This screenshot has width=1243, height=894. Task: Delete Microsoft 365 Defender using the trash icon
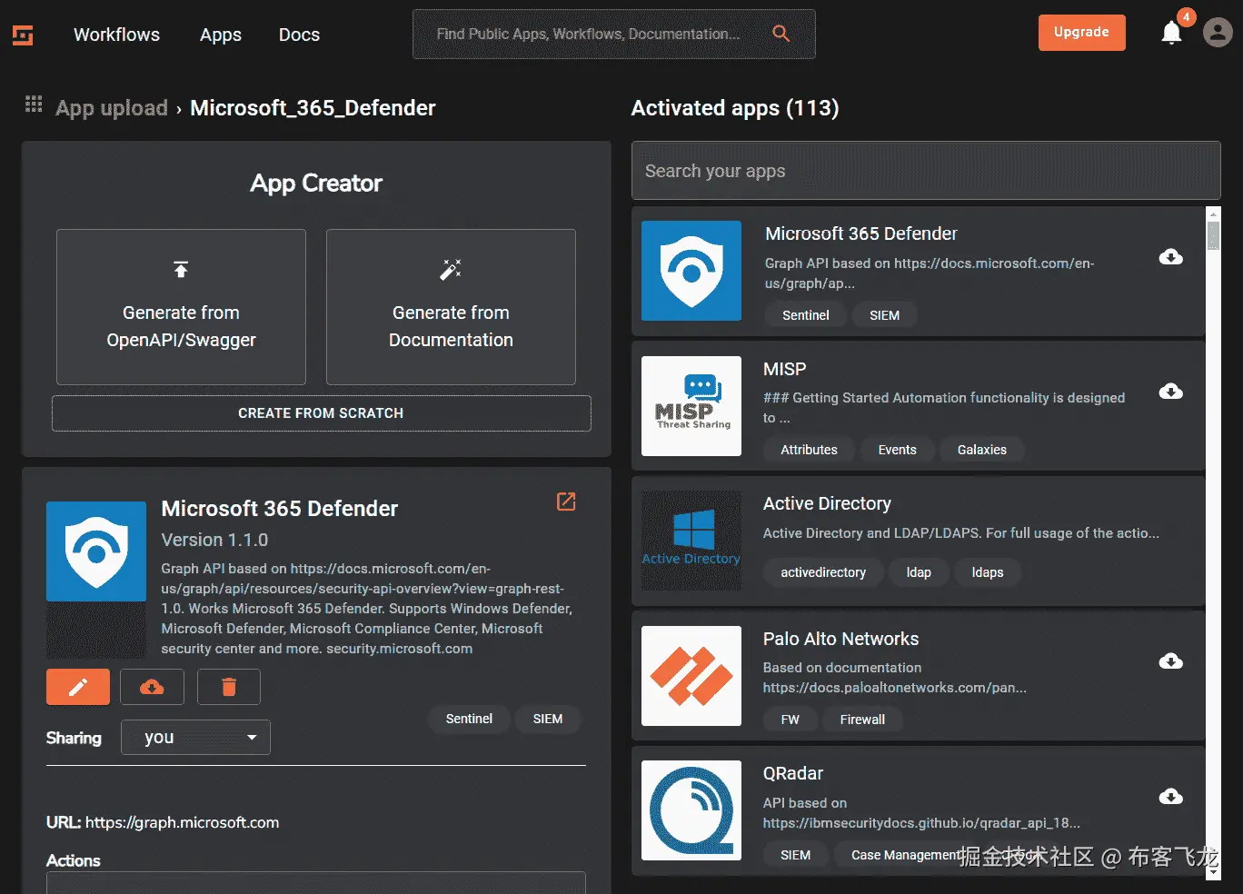click(x=228, y=687)
